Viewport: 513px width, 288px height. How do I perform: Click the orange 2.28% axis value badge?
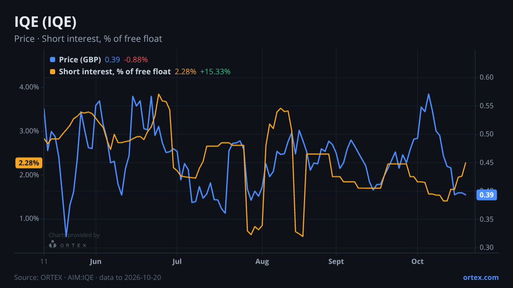(29, 163)
